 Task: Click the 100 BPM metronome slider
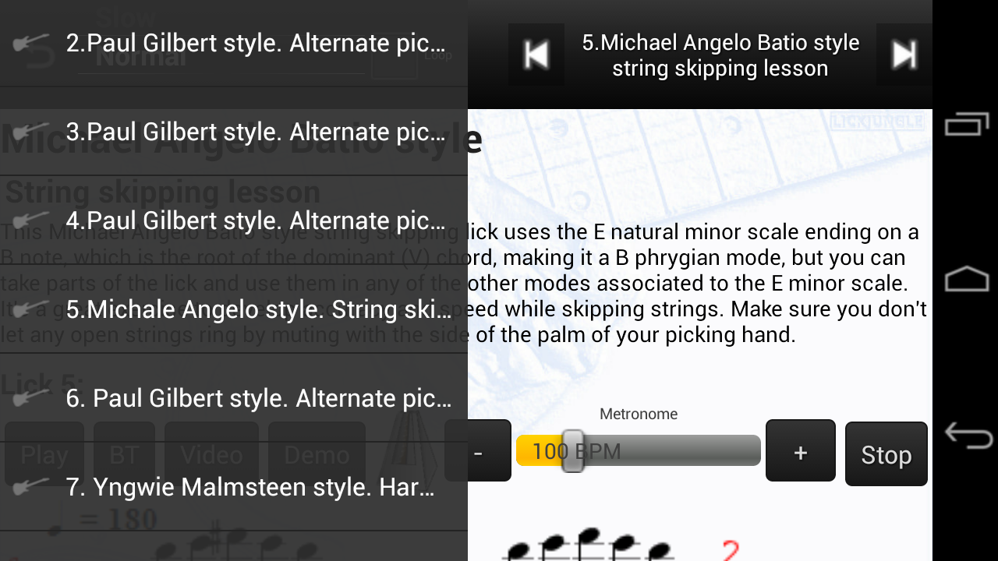pos(639,450)
